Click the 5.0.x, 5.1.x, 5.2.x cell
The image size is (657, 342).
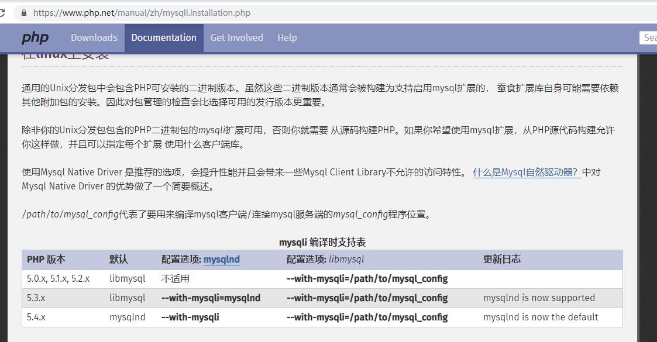[59, 279]
